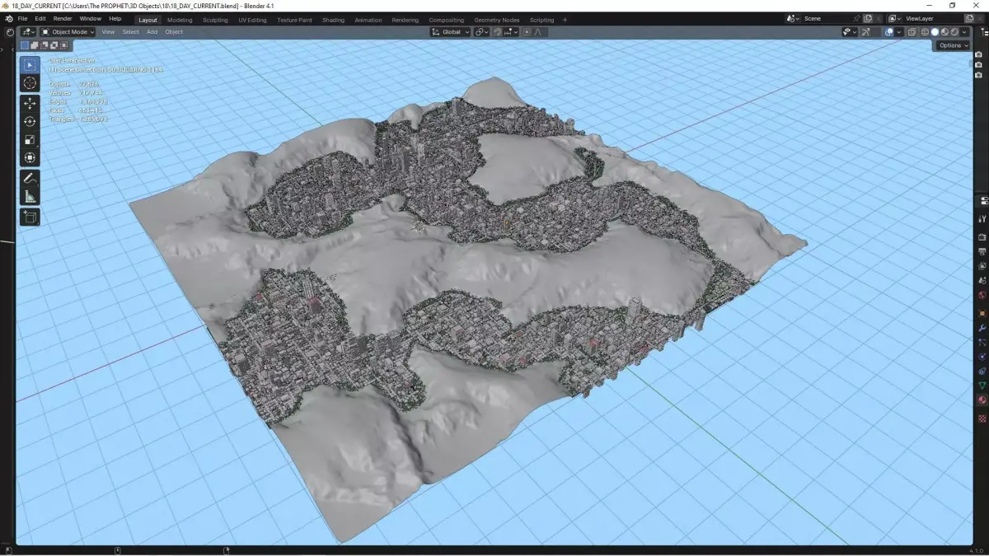The image size is (989, 556).
Task: Select the Annotate tool
Action: click(x=30, y=178)
